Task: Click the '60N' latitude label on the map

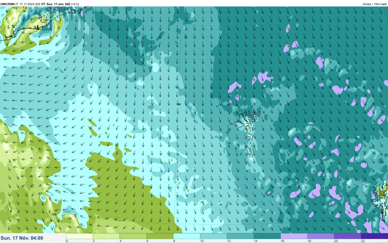Action: click(54, 215)
